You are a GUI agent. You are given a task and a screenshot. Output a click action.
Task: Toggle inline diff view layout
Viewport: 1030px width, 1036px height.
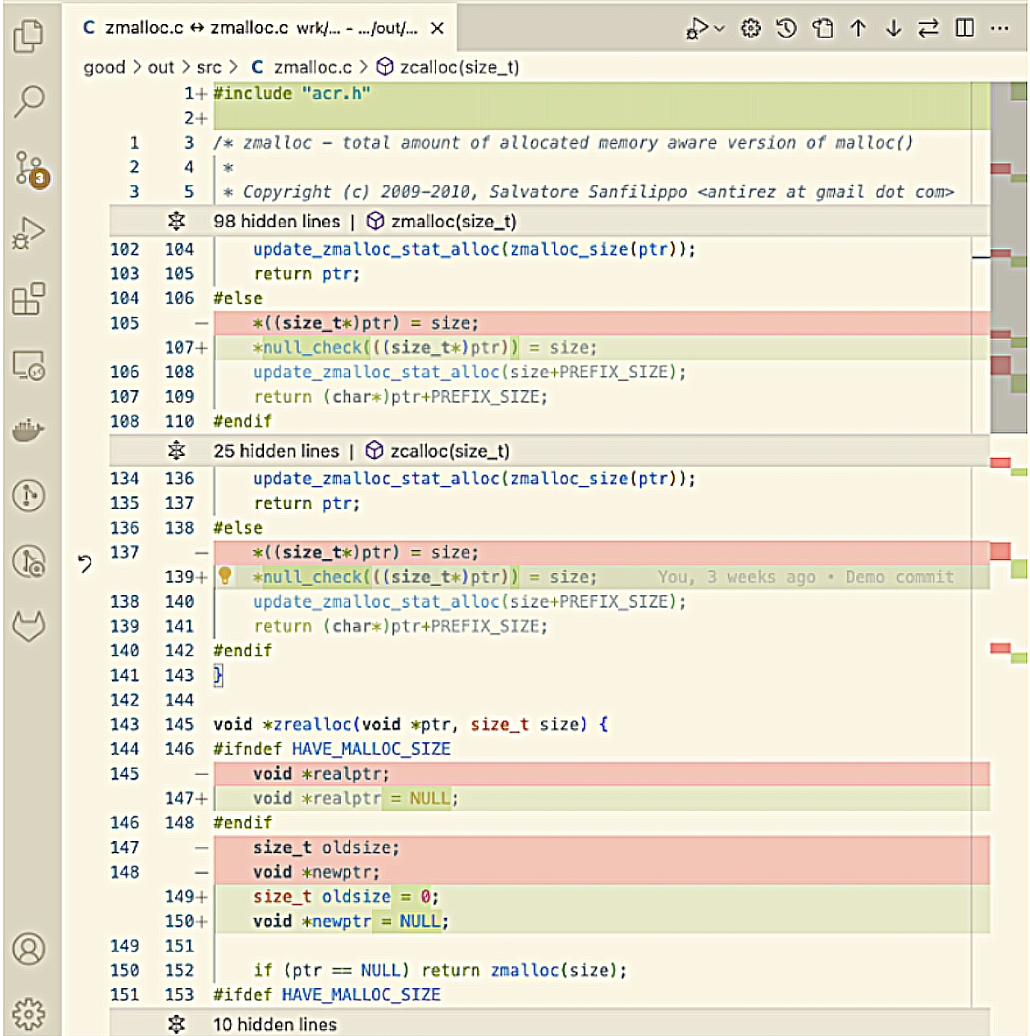(x=965, y=28)
